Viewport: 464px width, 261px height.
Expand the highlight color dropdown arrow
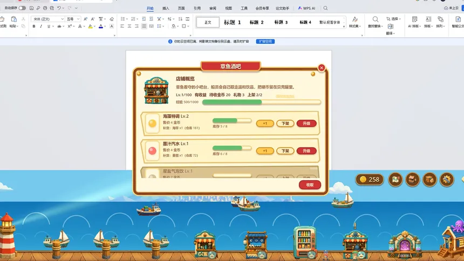tap(95, 26)
